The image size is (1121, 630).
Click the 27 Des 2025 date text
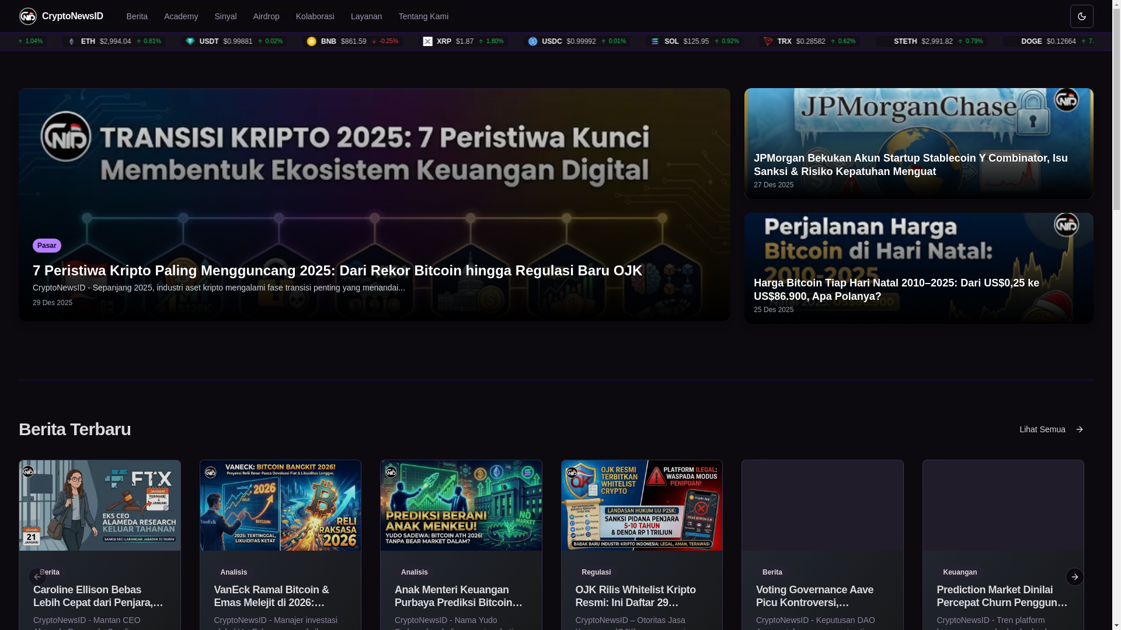pos(774,185)
